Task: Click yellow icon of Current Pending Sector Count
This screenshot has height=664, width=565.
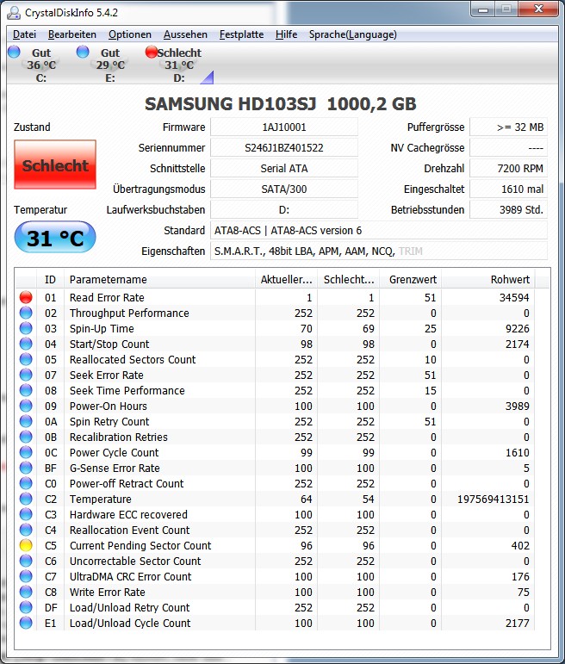Action: [26, 545]
